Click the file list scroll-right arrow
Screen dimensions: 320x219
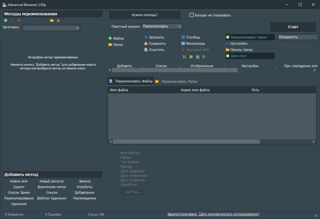[x=313, y=142]
